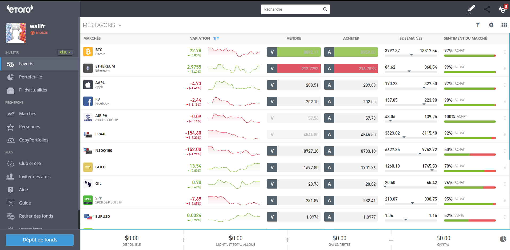
Task: Open the share icon in the top bar
Action: point(487,9)
